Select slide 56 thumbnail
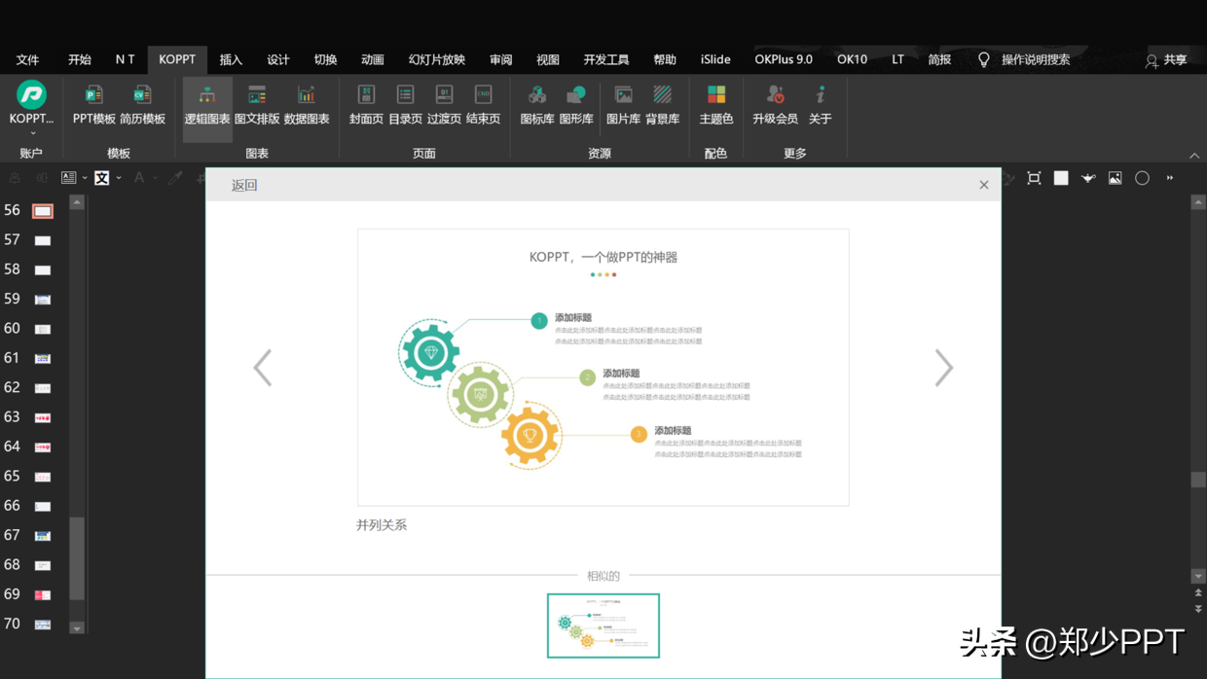The image size is (1207, 679). (43, 211)
